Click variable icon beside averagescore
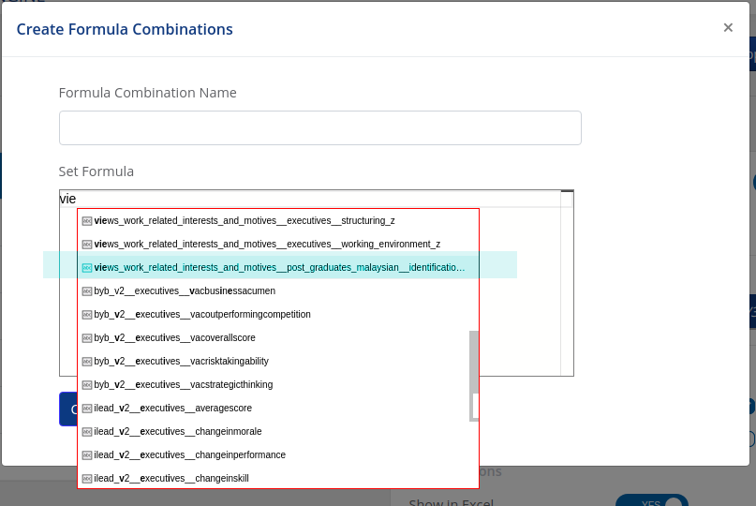Viewport: 756px width, 506px height. (87, 409)
